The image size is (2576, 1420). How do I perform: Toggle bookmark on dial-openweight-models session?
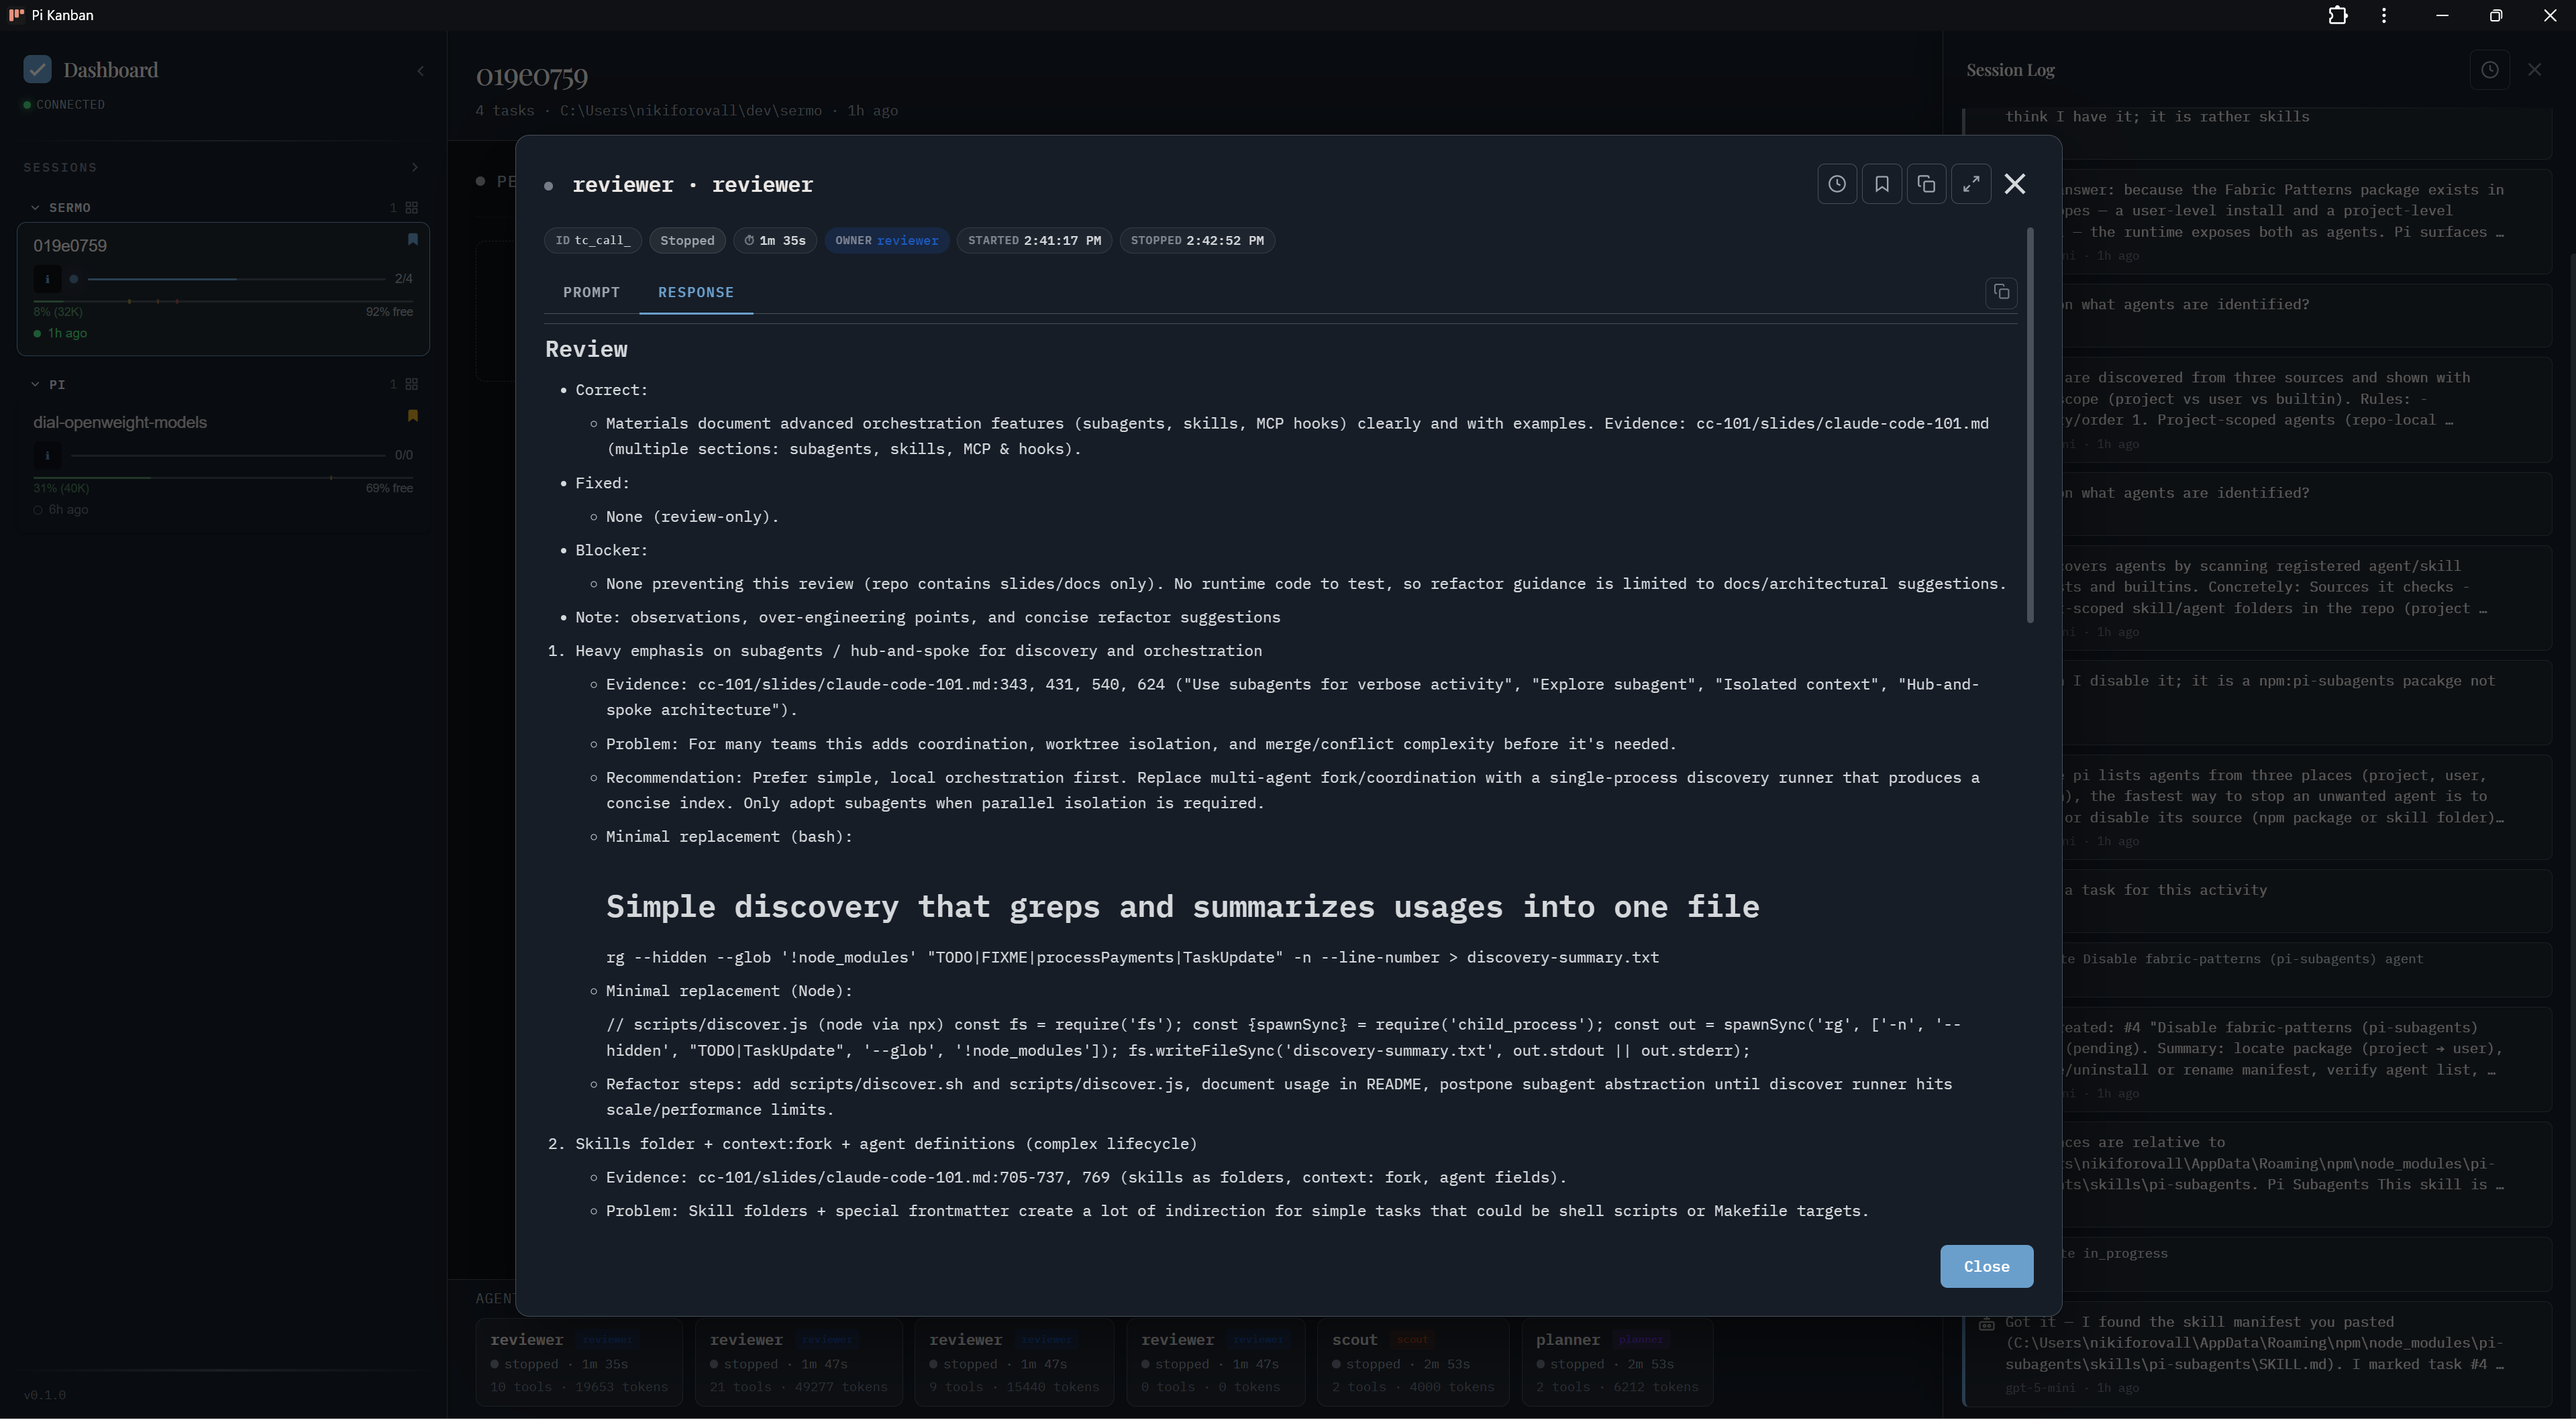click(x=412, y=416)
